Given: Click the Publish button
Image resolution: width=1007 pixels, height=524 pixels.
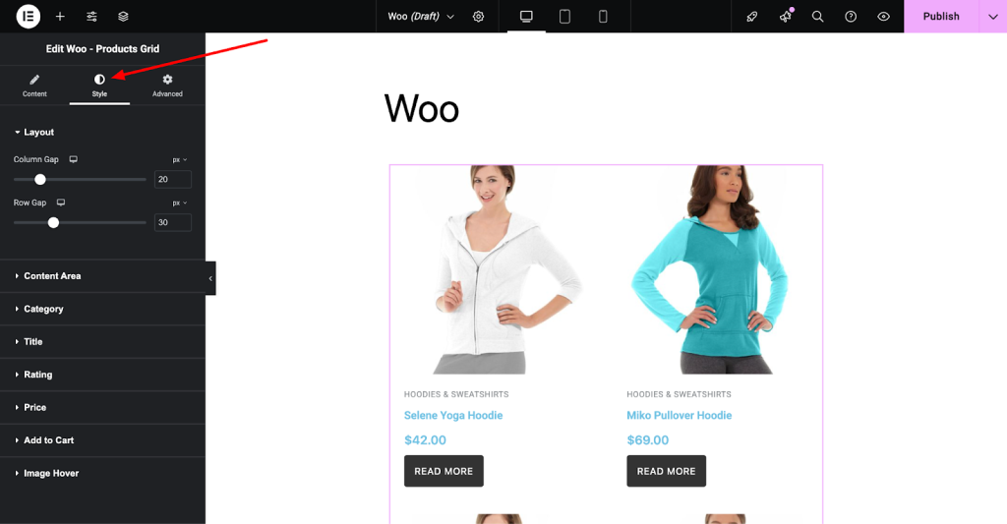Looking at the screenshot, I should tap(940, 17).
